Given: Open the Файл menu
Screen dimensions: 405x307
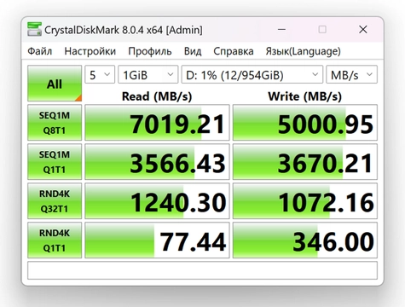Looking at the screenshot, I should click(x=40, y=51).
